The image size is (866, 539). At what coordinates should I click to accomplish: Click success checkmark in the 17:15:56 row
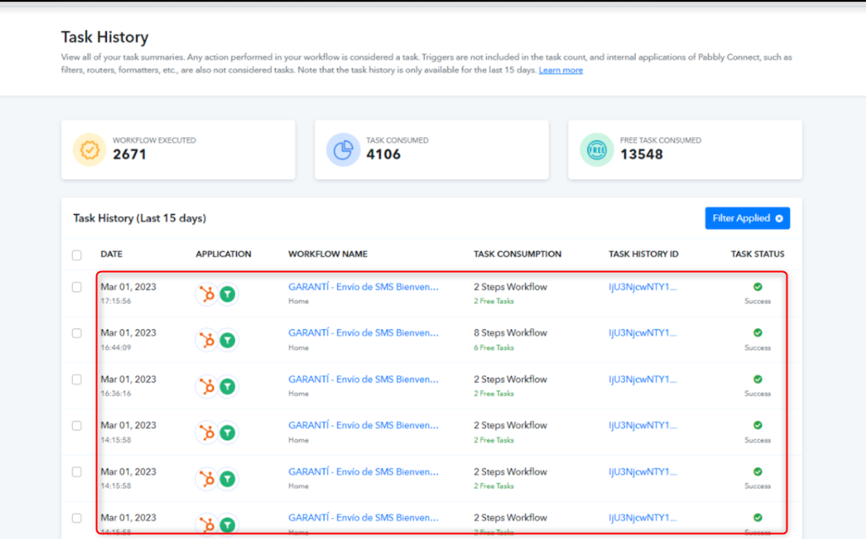click(x=758, y=286)
